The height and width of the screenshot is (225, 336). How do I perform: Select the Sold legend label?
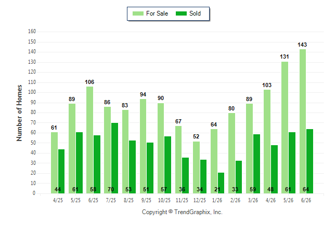click(195, 13)
